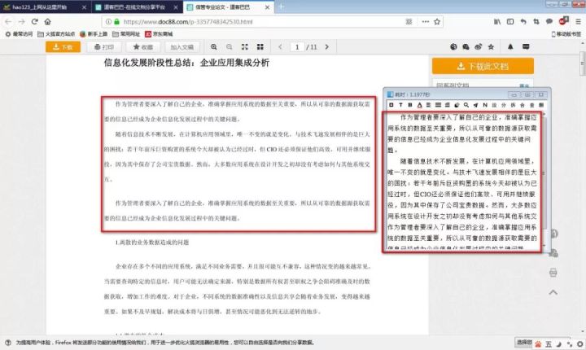Click the feedback message icon in doc toolbar
The width and height of the screenshot is (586, 350).
coord(526,46)
